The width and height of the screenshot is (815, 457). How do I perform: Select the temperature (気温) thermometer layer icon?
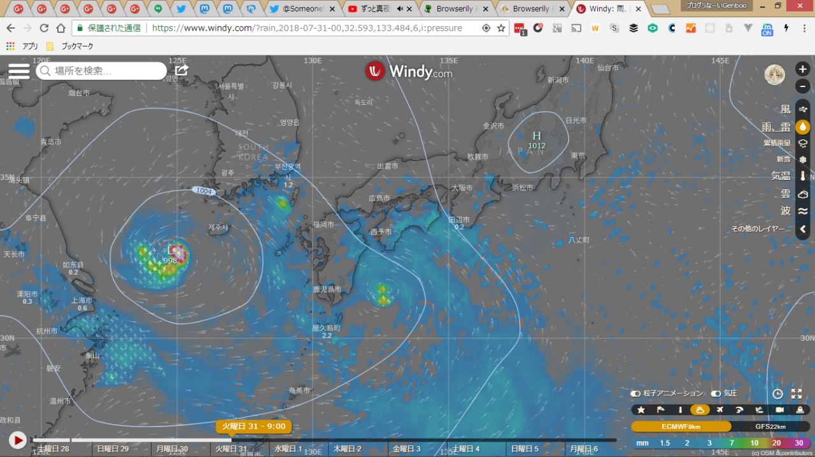(x=803, y=176)
